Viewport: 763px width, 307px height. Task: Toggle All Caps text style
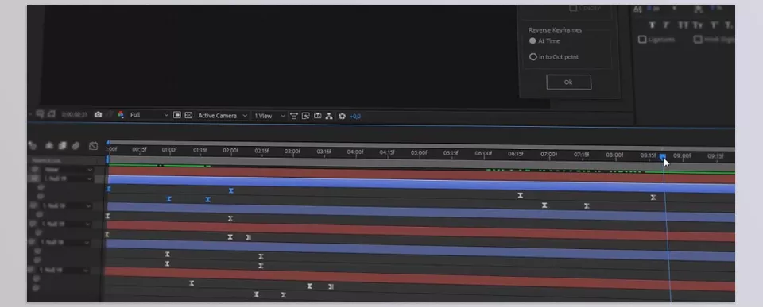(x=683, y=25)
